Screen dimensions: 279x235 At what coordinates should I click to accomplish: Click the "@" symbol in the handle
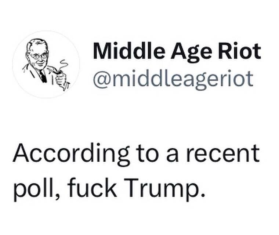coord(101,78)
